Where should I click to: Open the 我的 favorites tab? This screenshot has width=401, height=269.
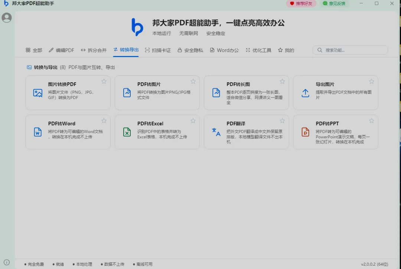coord(286,50)
